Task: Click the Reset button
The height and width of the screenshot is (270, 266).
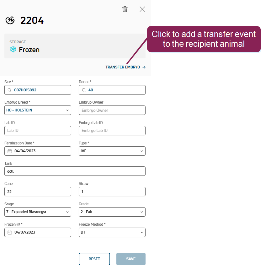Action: click(94, 259)
